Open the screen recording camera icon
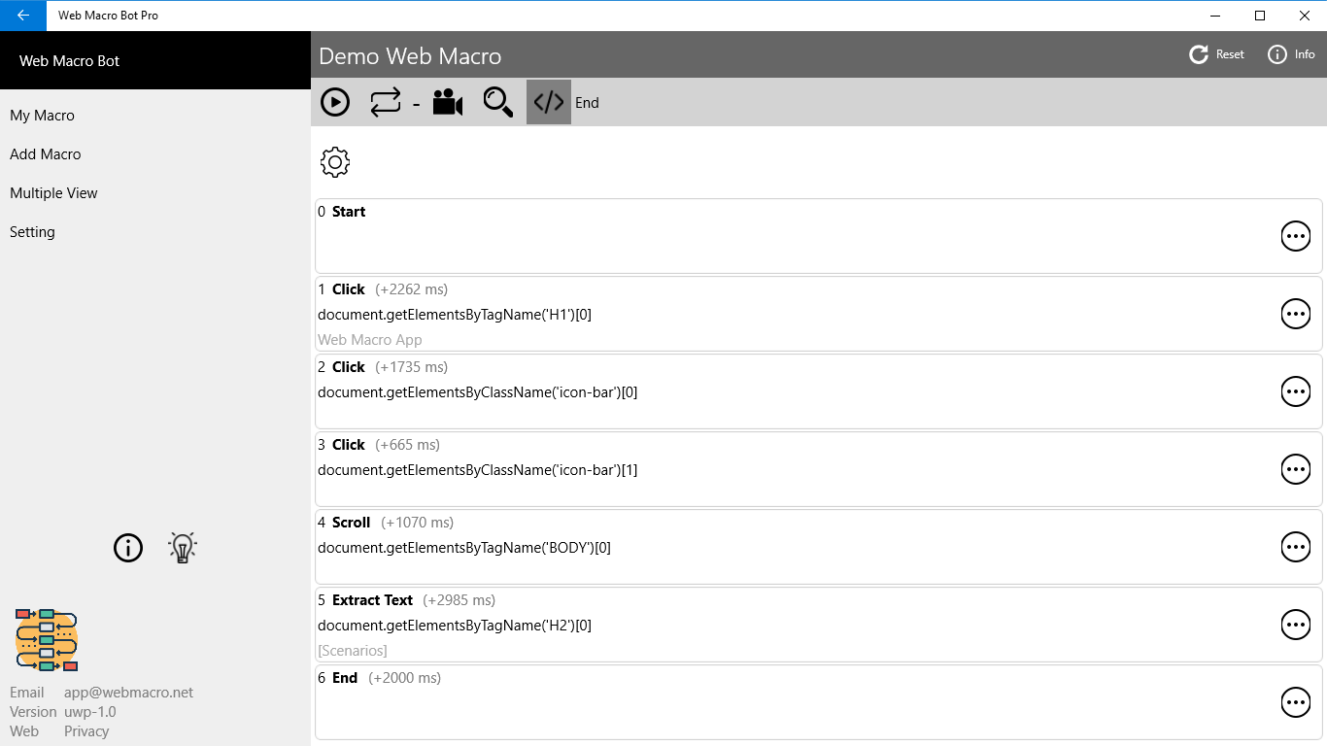The width and height of the screenshot is (1327, 746). tap(447, 101)
